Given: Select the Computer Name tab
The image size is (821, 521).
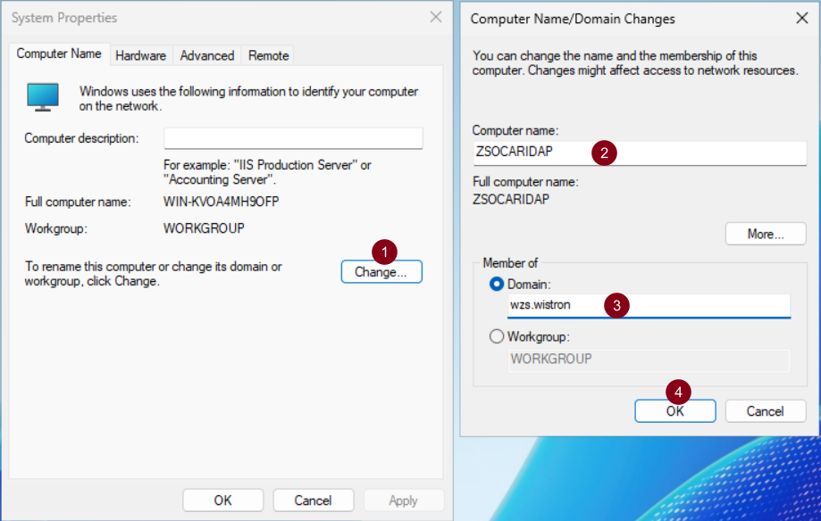Looking at the screenshot, I should [59, 54].
